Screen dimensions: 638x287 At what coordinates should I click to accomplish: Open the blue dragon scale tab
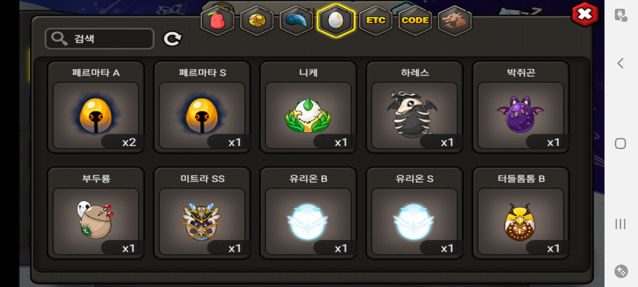pos(296,21)
